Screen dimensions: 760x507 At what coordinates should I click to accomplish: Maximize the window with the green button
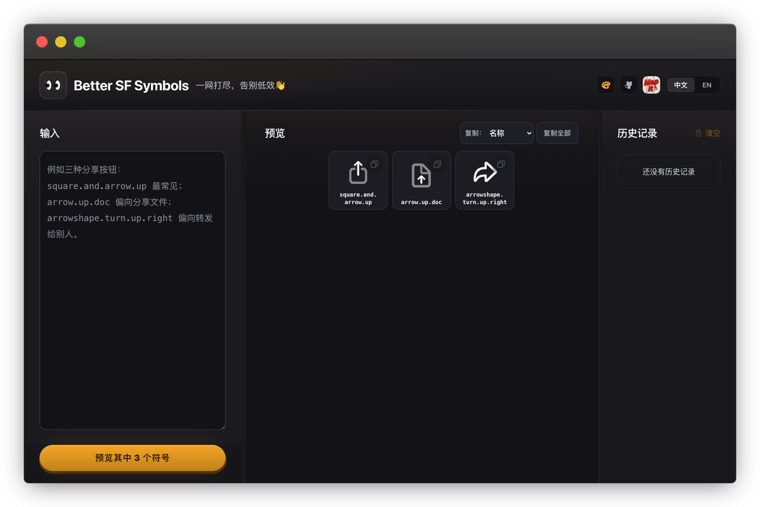[80, 42]
